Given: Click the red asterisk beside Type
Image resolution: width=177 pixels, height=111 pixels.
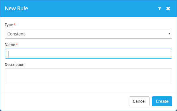Looking at the screenshot, I should pyautogui.click(x=14, y=24).
